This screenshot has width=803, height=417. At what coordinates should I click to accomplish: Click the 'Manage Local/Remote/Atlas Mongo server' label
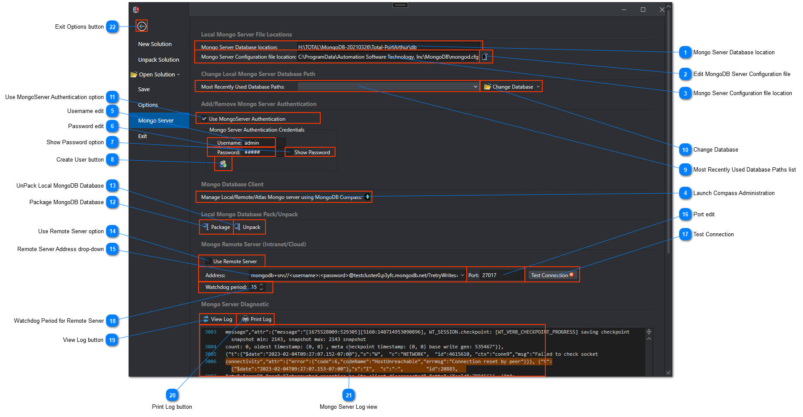click(x=282, y=197)
